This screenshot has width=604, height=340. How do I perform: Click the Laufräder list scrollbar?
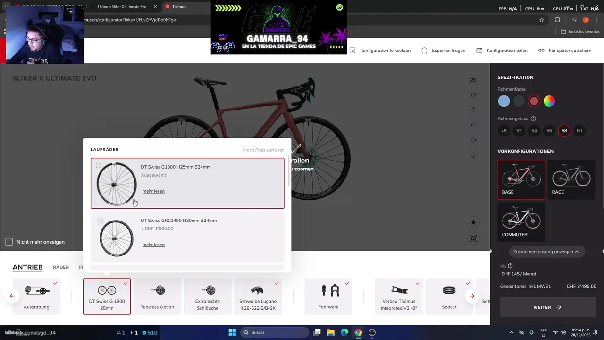[289, 170]
